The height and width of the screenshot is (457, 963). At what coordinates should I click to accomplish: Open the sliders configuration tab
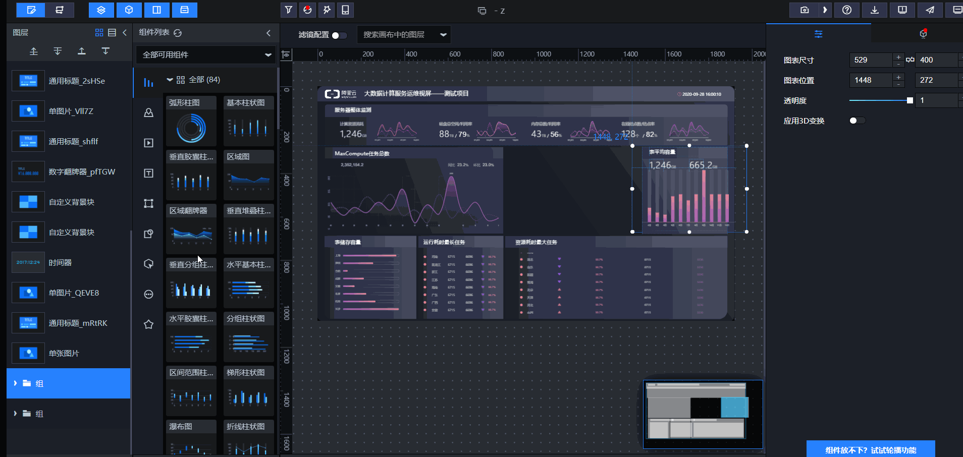pos(819,34)
